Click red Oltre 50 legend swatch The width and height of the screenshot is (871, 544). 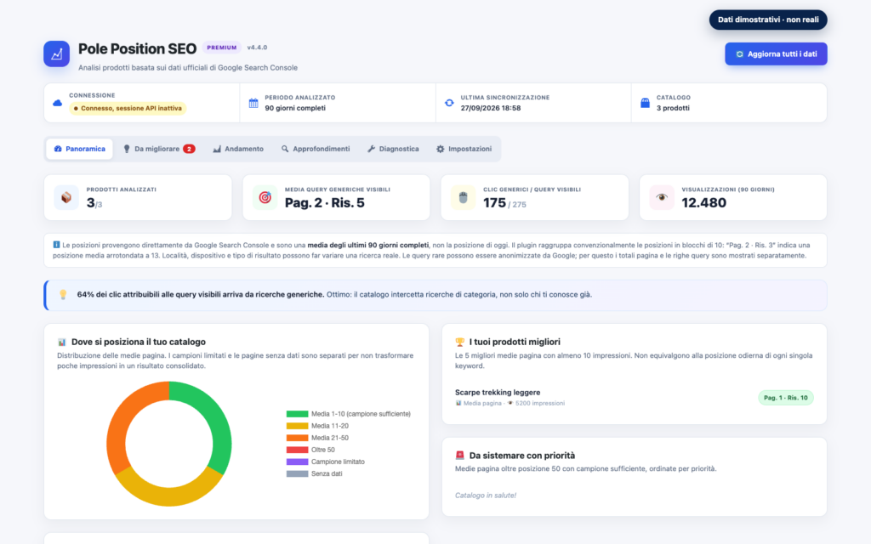point(297,450)
